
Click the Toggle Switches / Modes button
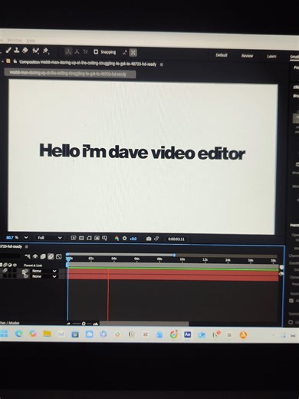[x=10, y=323]
